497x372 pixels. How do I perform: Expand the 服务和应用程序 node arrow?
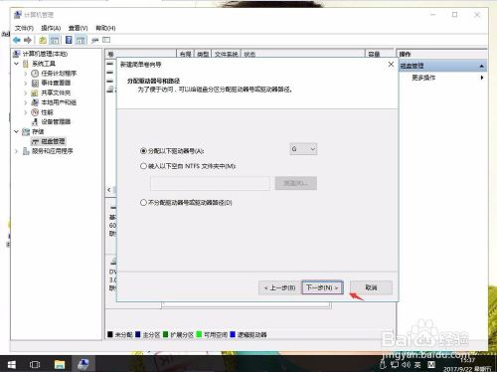tap(16, 151)
